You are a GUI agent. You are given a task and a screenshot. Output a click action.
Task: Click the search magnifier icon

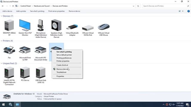[188, 6]
